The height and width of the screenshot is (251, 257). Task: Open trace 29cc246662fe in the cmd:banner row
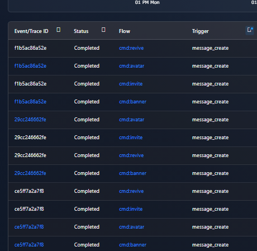(30, 173)
